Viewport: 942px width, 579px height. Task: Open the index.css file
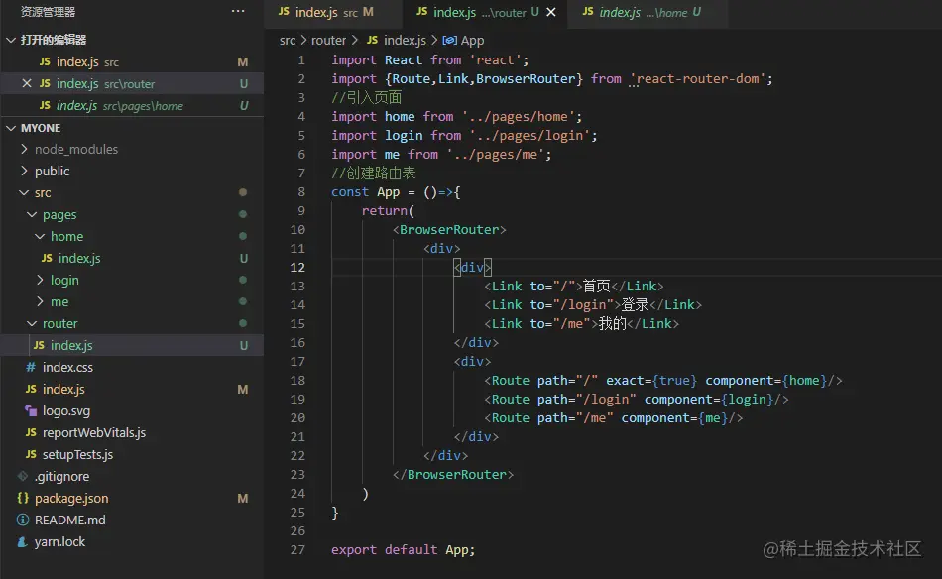tap(132, 367)
